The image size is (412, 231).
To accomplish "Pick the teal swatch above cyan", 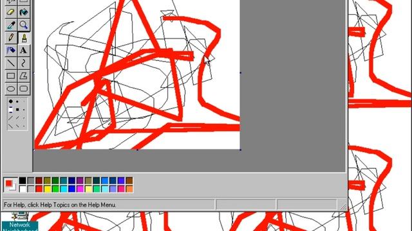I will 64,180.
